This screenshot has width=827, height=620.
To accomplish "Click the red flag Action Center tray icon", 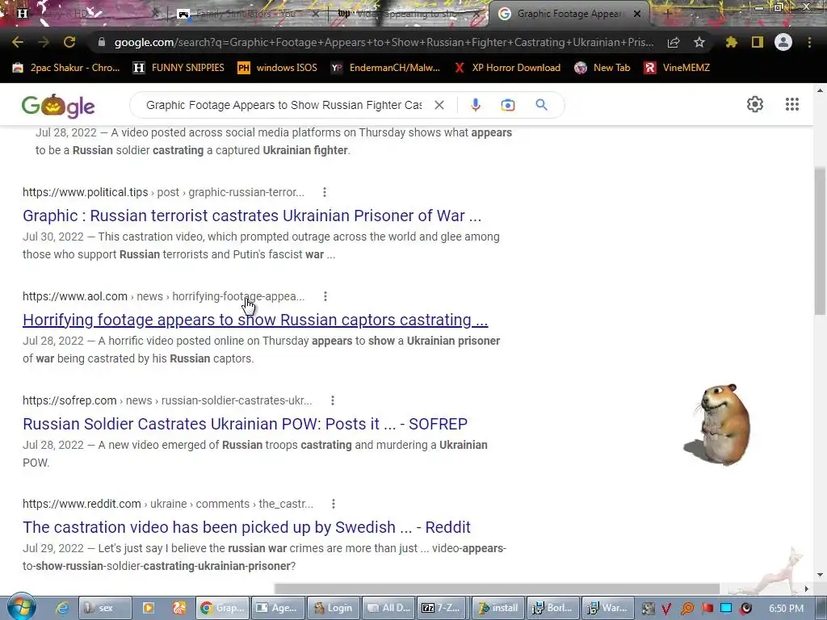I will tap(707, 609).
